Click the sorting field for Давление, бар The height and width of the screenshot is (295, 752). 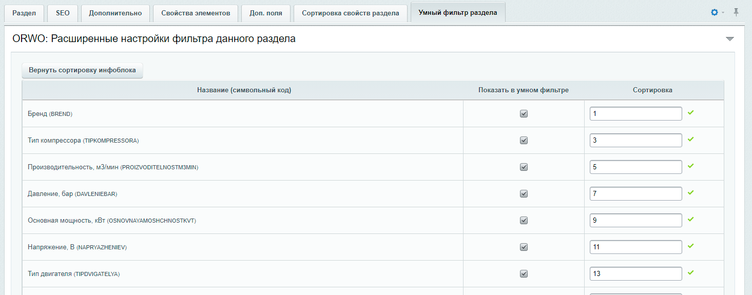pyautogui.click(x=635, y=193)
